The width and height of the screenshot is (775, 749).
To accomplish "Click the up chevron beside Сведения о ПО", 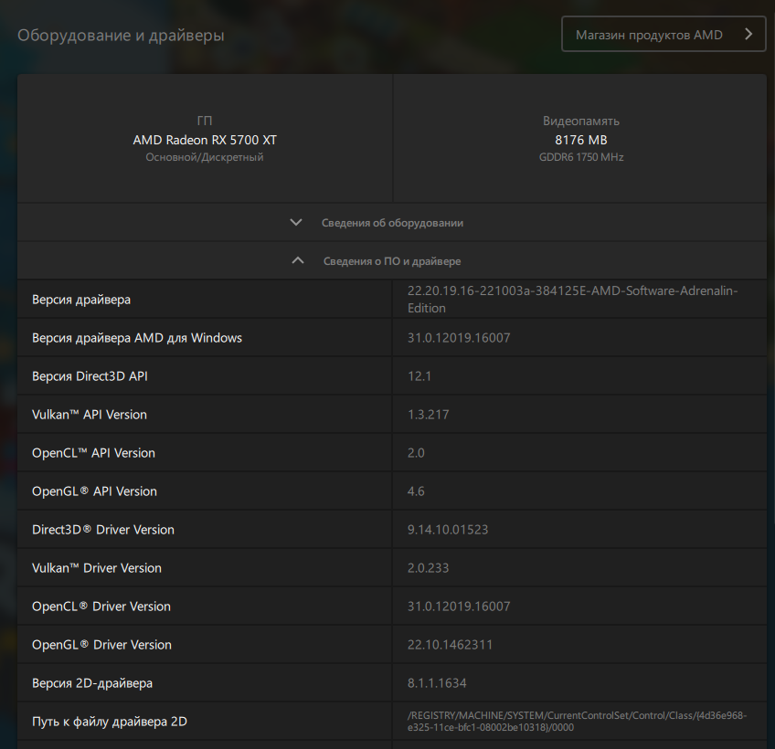I will click(298, 260).
